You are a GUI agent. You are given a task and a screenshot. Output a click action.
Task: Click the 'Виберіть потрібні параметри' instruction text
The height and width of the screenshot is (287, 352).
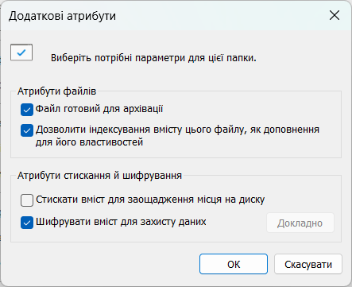tap(153, 58)
